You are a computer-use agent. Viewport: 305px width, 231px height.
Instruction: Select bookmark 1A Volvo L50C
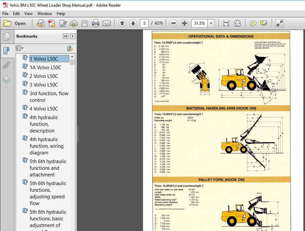(x=46, y=68)
